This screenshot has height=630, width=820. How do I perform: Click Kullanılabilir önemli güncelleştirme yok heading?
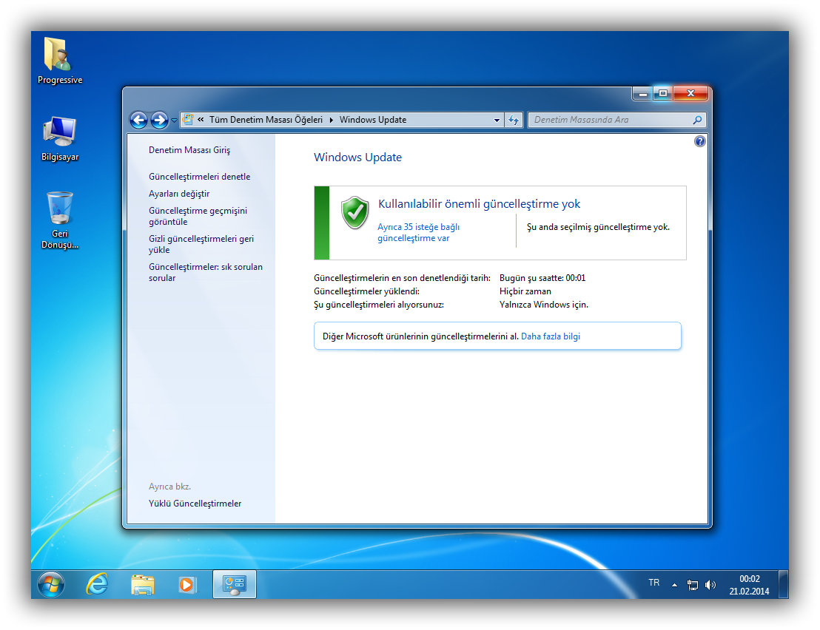[479, 204]
